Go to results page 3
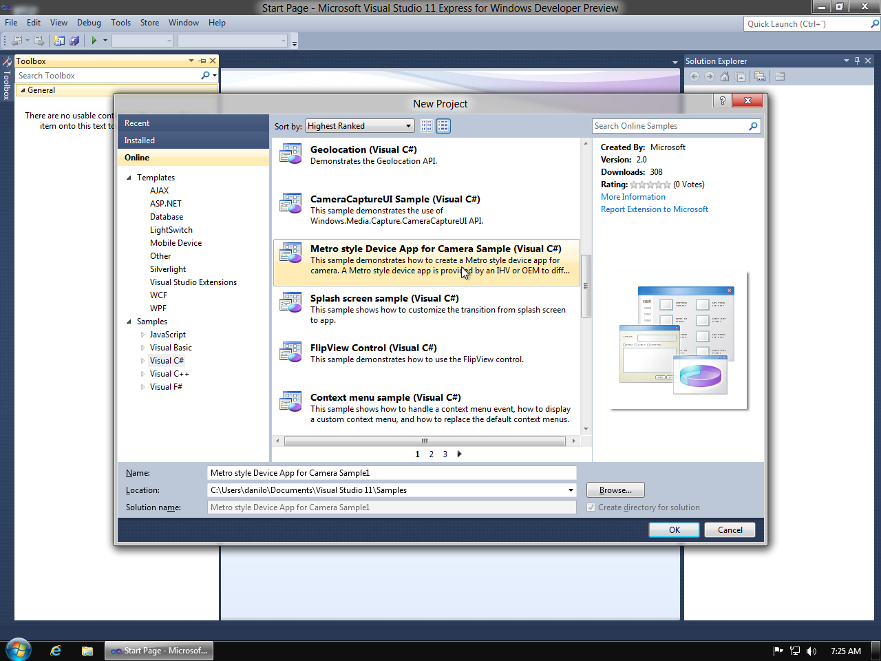This screenshot has width=881, height=661. click(x=445, y=454)
